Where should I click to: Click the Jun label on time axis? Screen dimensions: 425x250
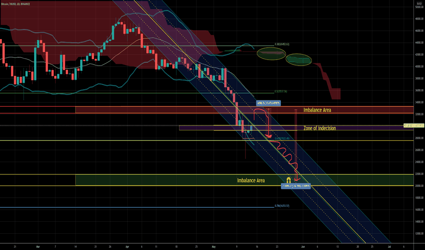click(303, 247)
